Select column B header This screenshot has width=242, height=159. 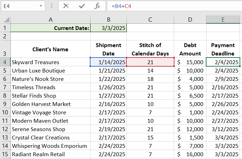click(109, 20)
